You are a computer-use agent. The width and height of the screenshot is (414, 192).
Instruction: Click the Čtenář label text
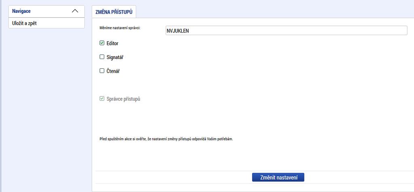[113, 71]
